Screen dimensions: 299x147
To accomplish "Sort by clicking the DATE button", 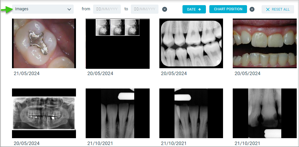I will (194, 9).
